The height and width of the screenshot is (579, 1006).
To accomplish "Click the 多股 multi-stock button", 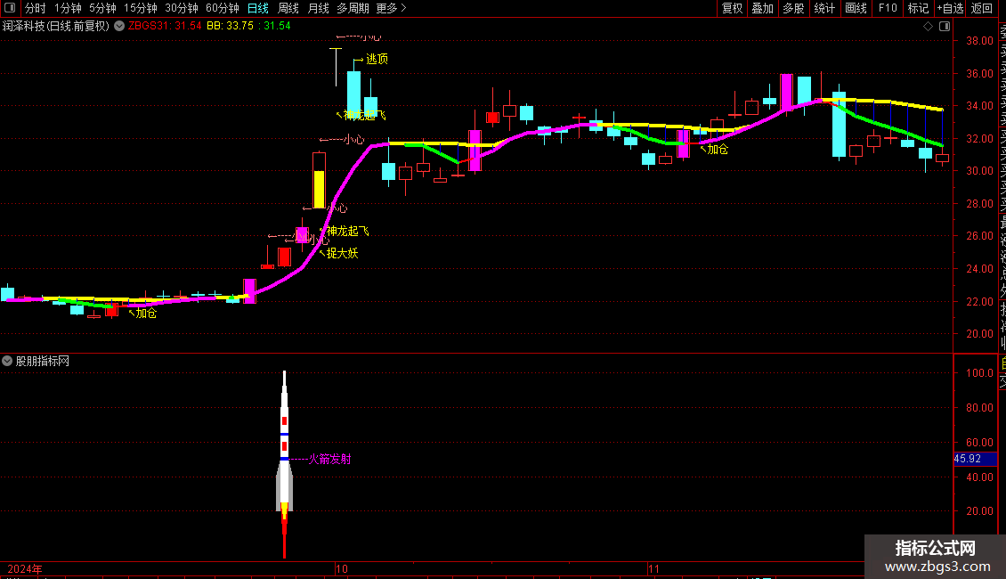I will (x=793, y=8).
